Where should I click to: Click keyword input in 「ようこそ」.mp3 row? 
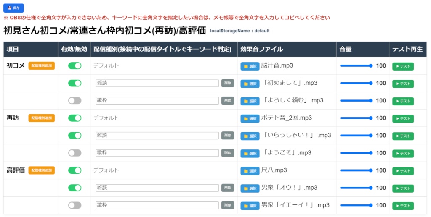coord(157,153)
